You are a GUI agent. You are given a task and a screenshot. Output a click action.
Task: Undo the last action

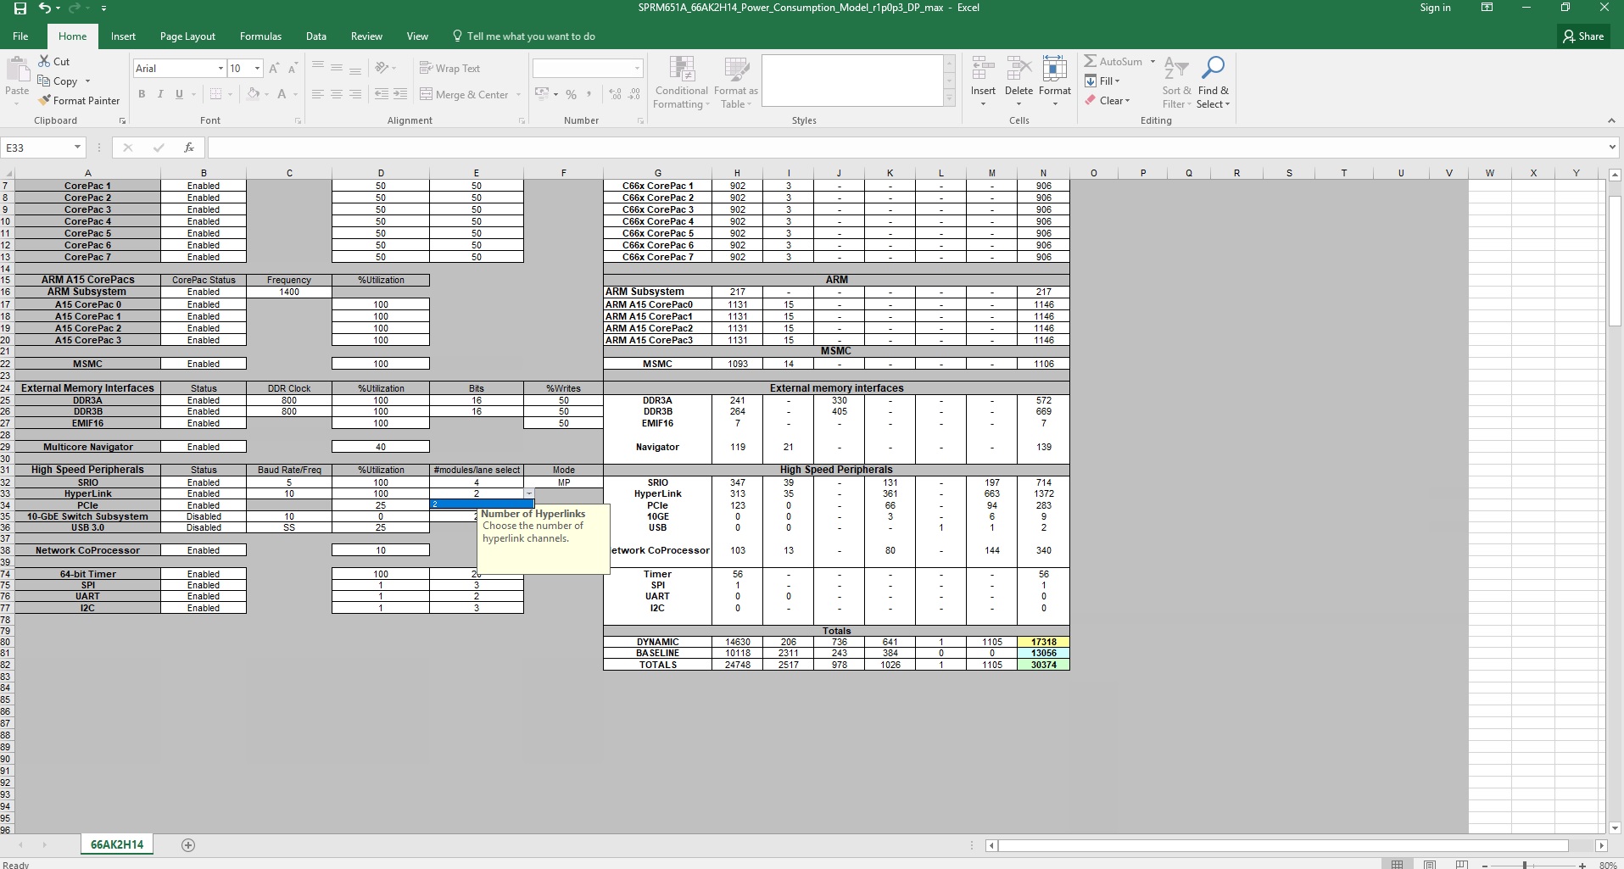(45, 8)
